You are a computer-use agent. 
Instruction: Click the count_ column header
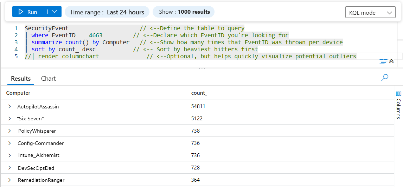[x=199, y=93]
